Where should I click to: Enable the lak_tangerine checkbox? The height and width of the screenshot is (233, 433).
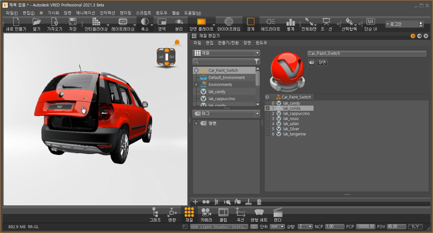268,134
